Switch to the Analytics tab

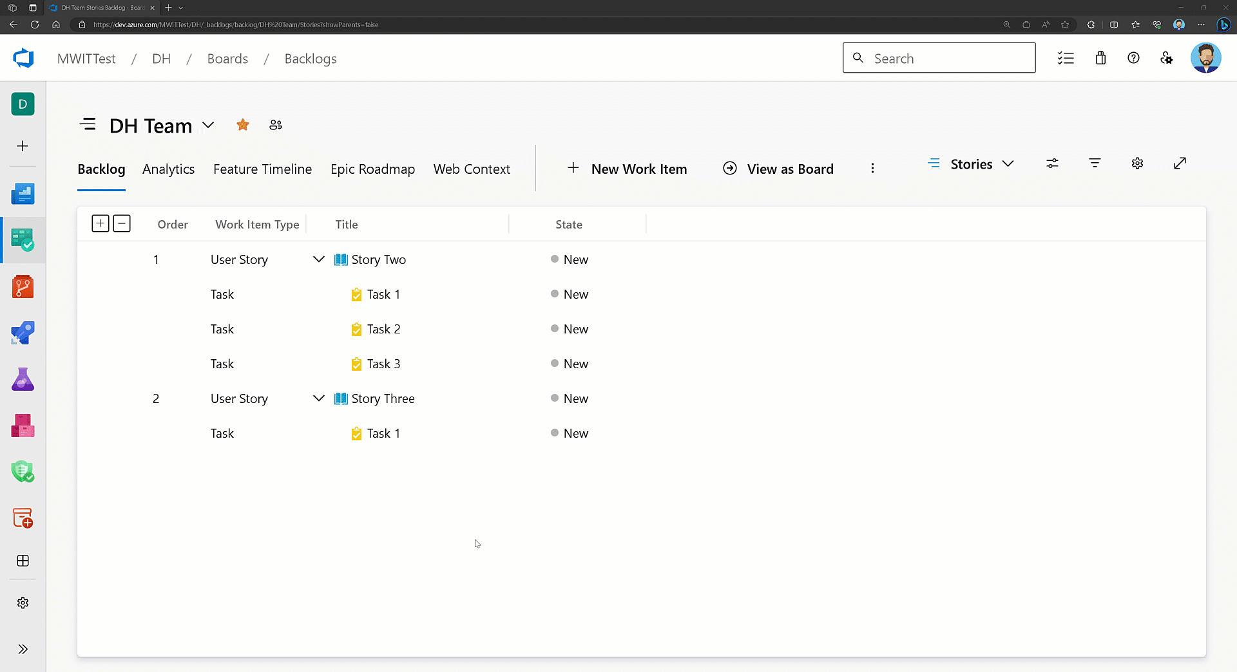click(x=168, y=169)
